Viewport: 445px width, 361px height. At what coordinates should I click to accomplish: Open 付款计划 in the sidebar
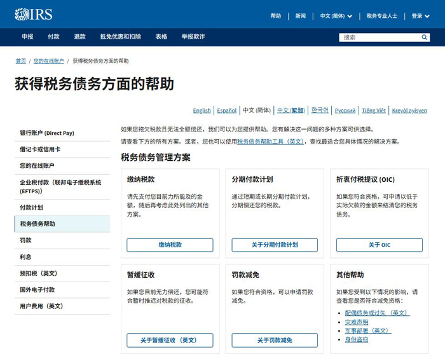(x=31, y=208)
